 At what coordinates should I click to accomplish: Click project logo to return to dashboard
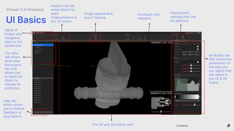click(34, 33)
